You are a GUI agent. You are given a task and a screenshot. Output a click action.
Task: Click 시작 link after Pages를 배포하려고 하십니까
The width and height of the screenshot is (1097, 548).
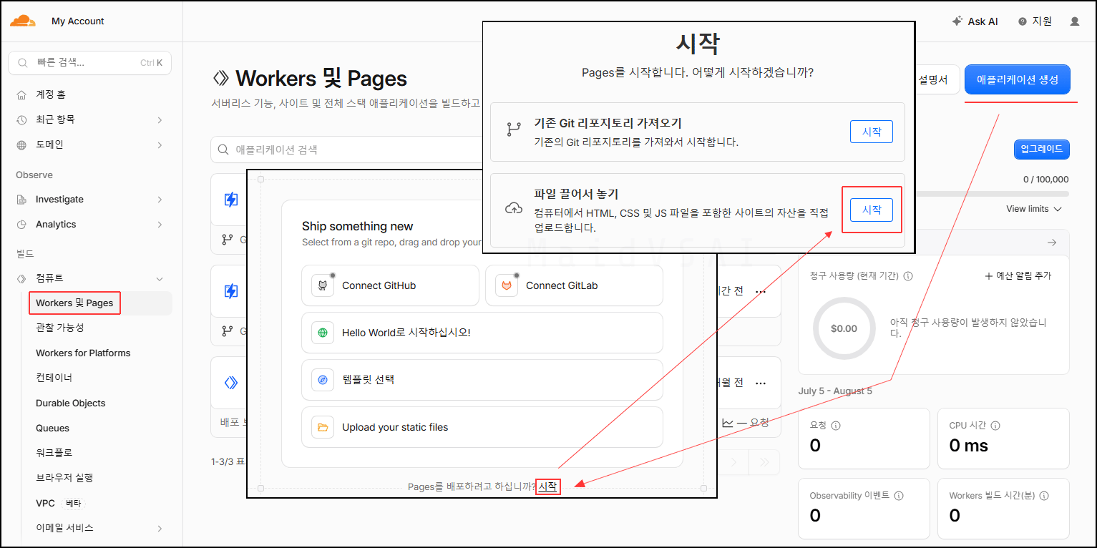[547, 486]
